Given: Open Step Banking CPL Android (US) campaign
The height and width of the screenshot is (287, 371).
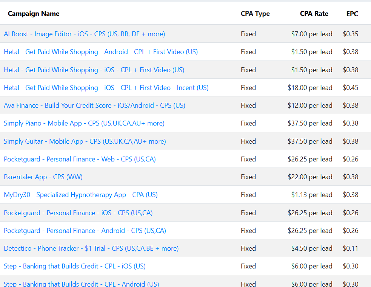Looking at the screenshot, I should (x=82, y=284).
